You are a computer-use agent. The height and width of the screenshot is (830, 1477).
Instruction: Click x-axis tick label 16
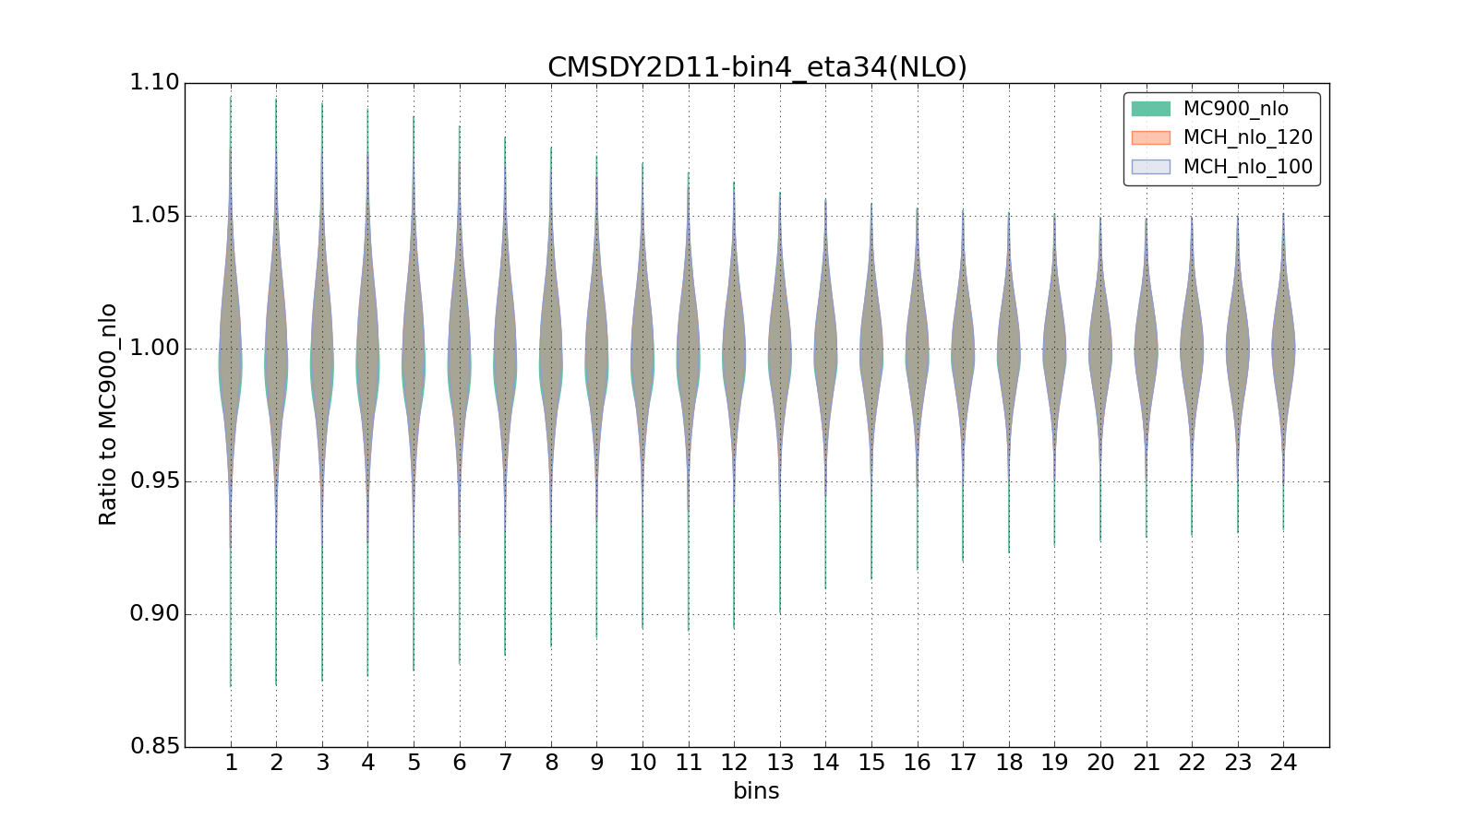pos(917,763)
